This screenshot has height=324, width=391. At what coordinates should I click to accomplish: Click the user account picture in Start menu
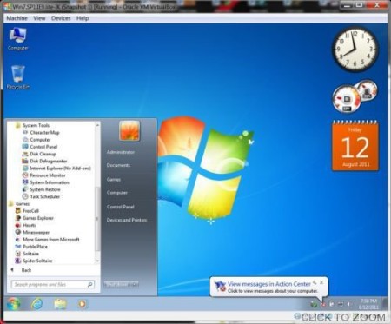[x=129, y=131]
